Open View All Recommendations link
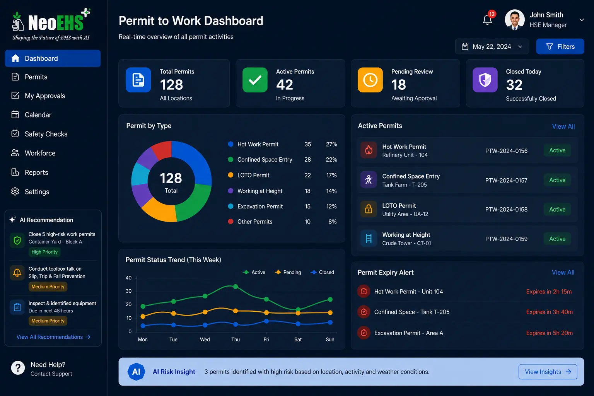 point(53,337)
